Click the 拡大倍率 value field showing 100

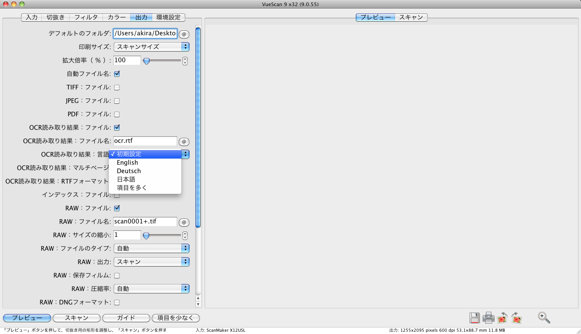click(x=127, y=60)
